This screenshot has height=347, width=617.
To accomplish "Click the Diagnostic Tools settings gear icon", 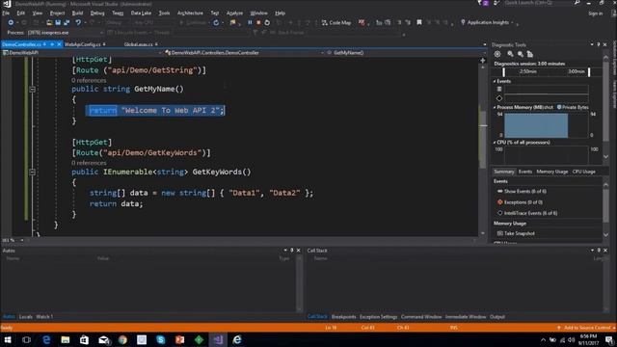I will coord(497,54).
